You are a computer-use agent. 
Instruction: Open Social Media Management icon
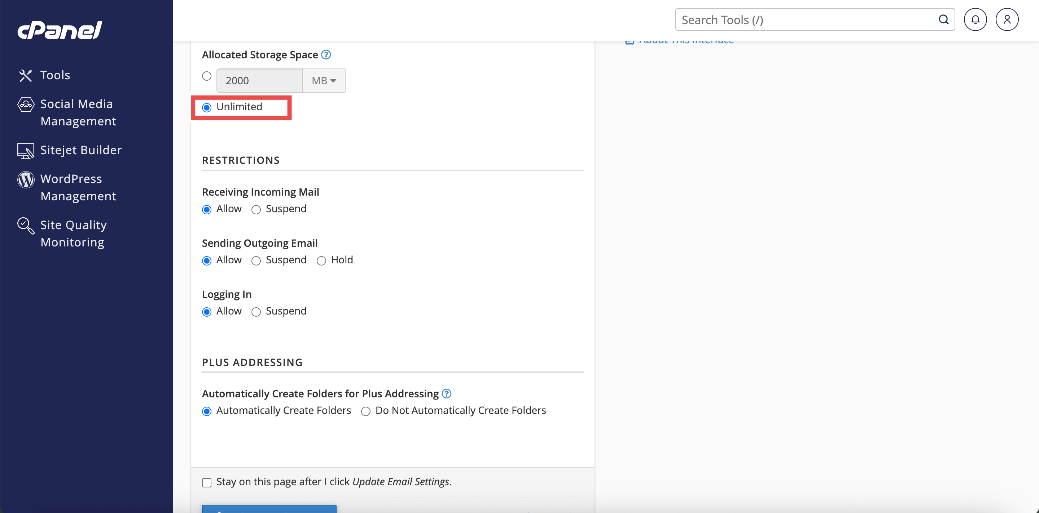25,105
